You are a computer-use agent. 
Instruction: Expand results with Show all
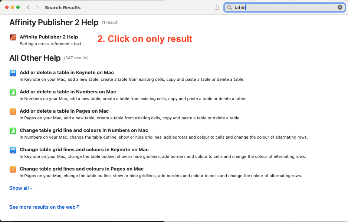click(21, 188)
